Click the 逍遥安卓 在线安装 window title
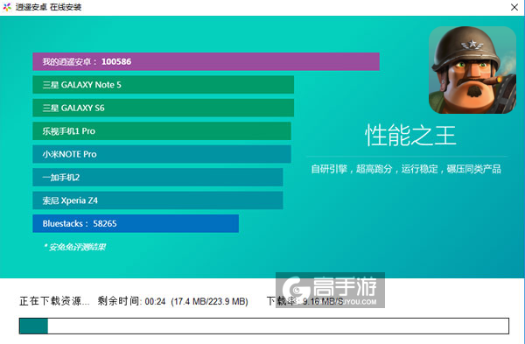 click(x=48, y=7)
